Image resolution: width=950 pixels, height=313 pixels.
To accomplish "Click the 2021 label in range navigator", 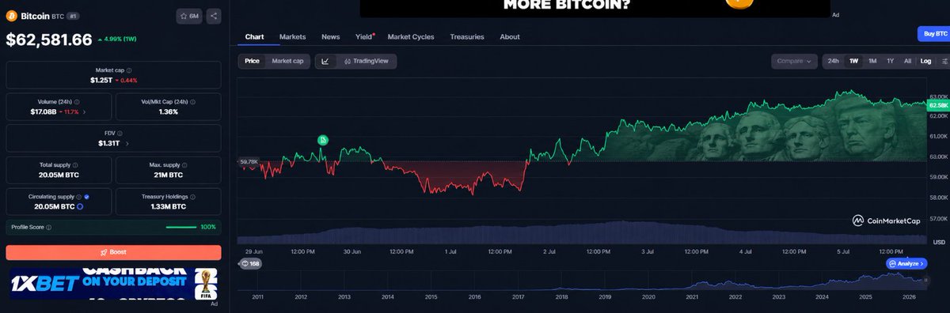I will [692, 297].
